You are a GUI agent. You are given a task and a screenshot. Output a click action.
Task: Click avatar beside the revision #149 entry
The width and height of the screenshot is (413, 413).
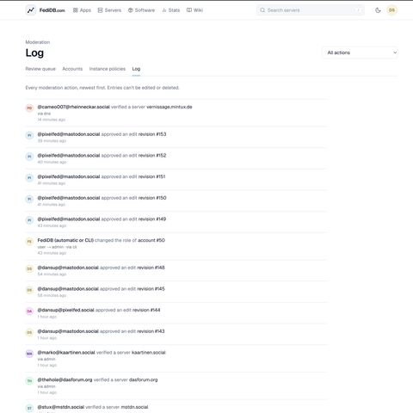point(29,220)
